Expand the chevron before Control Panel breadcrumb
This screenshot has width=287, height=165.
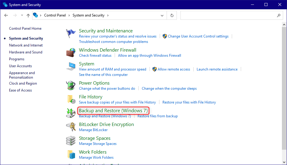pos(41,15)
